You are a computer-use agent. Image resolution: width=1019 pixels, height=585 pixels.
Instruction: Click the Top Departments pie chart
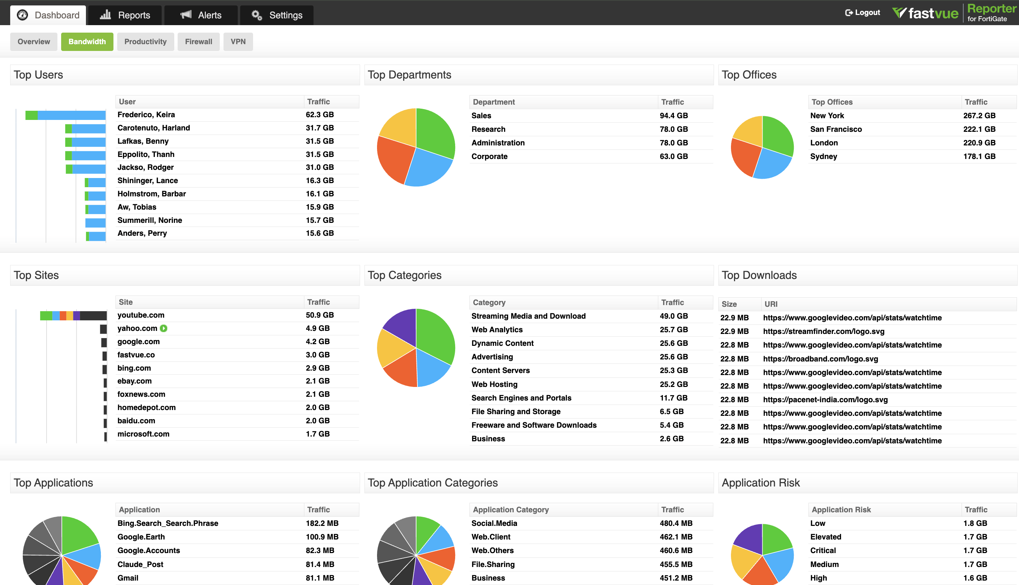(x=416, y=147)
